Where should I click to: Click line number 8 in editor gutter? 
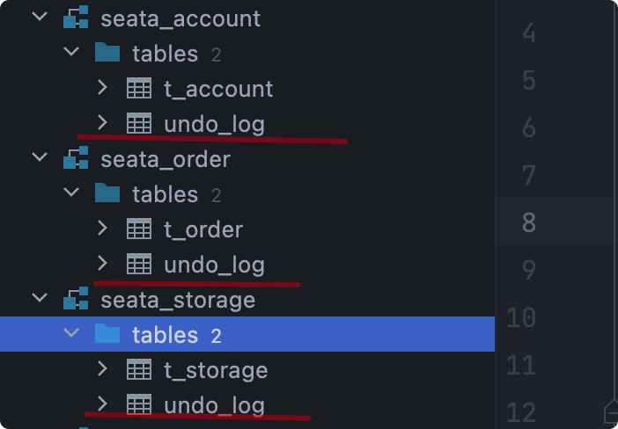(x=529, y=222)
